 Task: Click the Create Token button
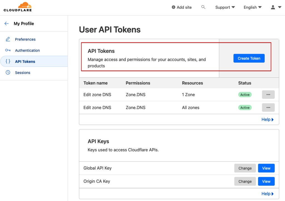click(x=249, y=58)
